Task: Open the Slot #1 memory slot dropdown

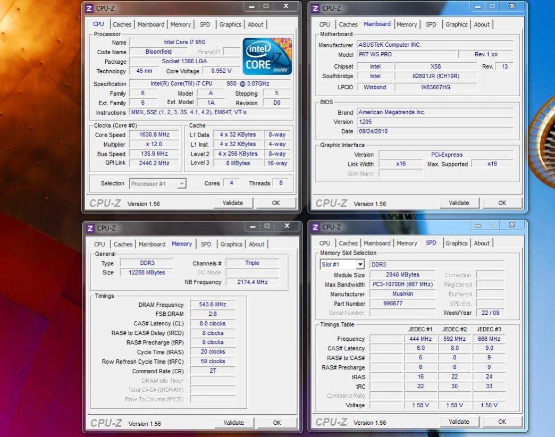Action: (x=360, y=264)
